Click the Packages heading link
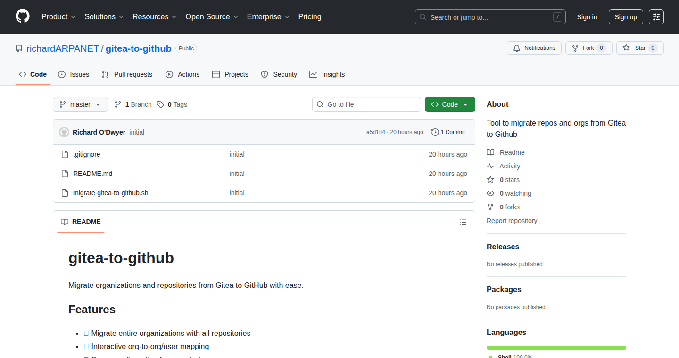The width and height of the screenshot is (679, 358). point(504,289)
